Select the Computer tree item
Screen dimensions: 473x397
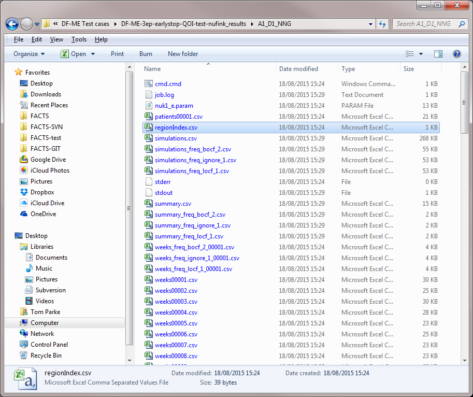(45, 323)
